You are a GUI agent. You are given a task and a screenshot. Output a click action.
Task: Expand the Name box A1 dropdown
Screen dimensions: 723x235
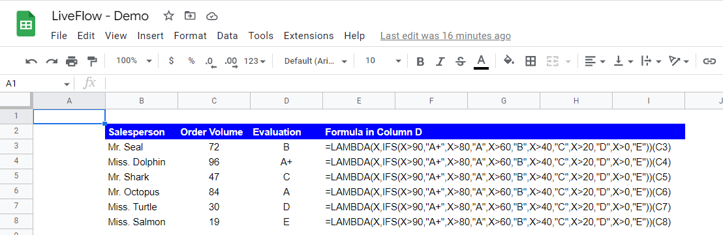(67, 84)
